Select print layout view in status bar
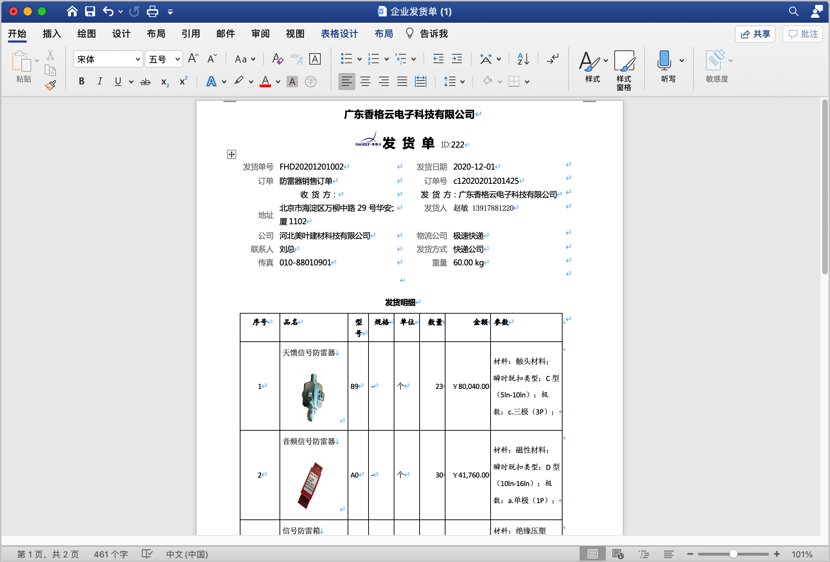 [x=592, y=554]
